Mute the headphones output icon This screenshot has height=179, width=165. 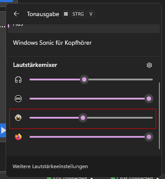point(18,80)
